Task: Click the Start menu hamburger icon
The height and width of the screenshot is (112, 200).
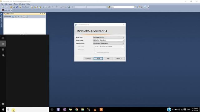Action: point(3,38)
